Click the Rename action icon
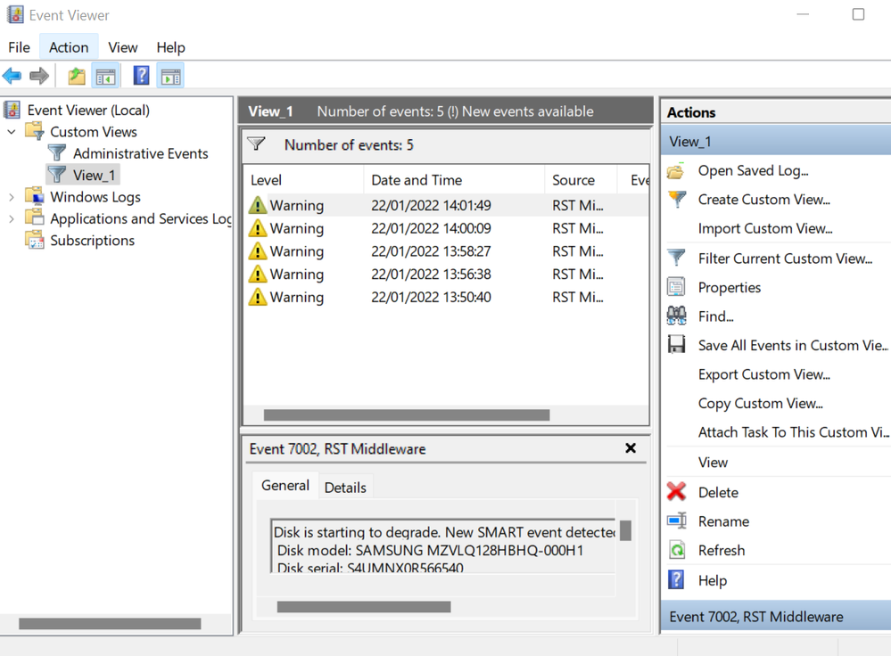Viewport: 891px width, 656px height. pos(677,521)
